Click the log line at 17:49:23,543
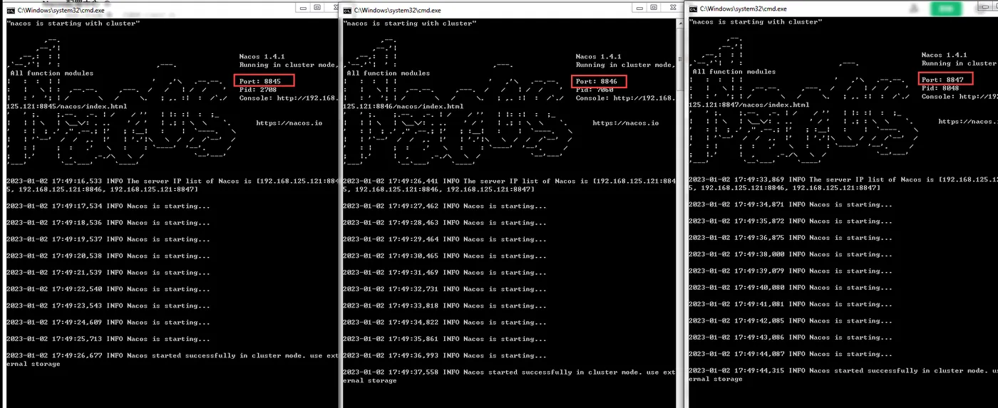998x408 pixels. click(x=108, y=305)
